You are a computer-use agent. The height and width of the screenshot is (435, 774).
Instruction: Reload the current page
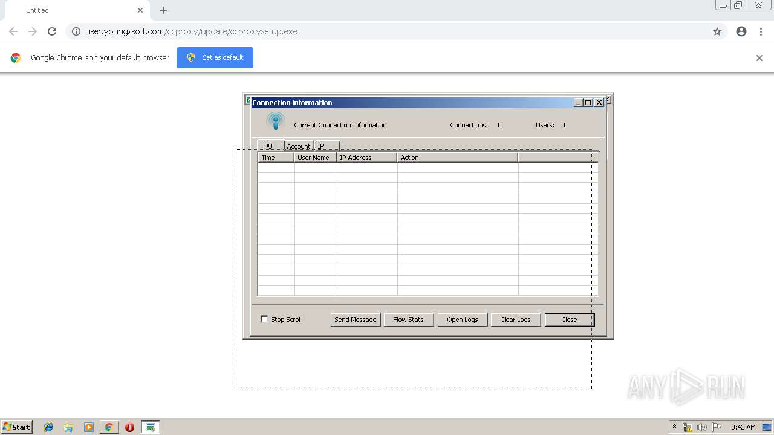52,31
